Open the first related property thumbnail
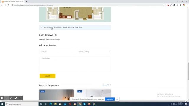The width and height of the screenshot is (189, 106). [x=56, y=95]
